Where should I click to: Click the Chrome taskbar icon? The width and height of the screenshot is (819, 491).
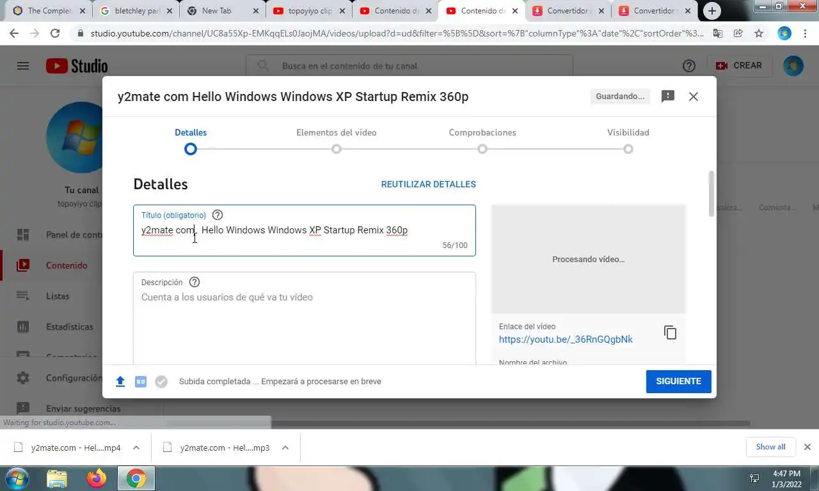136,478
